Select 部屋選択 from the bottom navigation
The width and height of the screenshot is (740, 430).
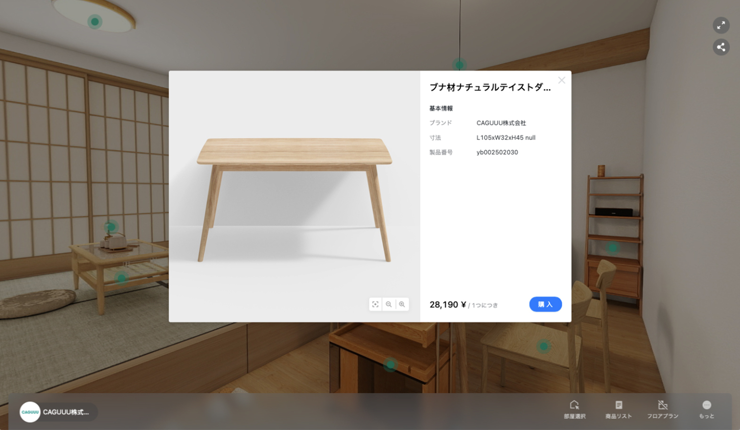click(x=575, y=409)
